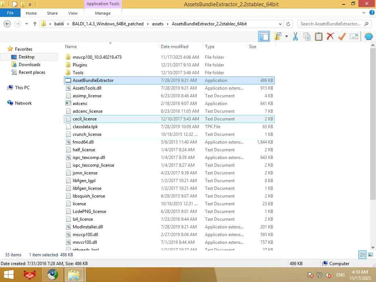Open the File ribbon tab

pos(10,13)
